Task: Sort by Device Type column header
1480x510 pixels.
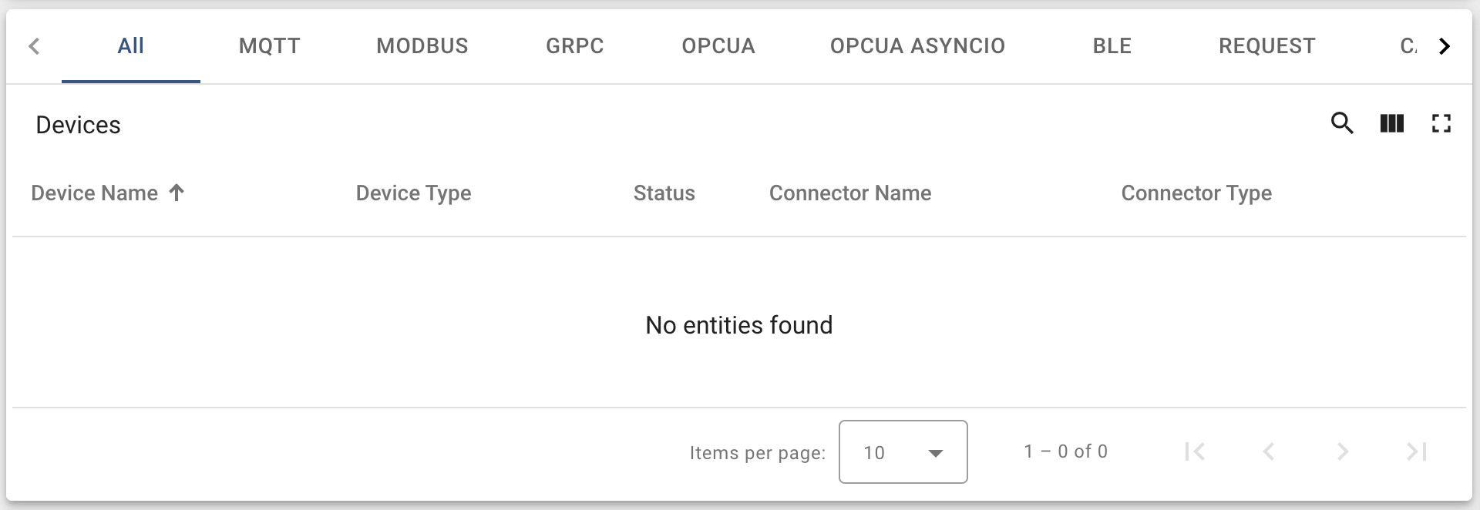Action: (x=413, y=193)
